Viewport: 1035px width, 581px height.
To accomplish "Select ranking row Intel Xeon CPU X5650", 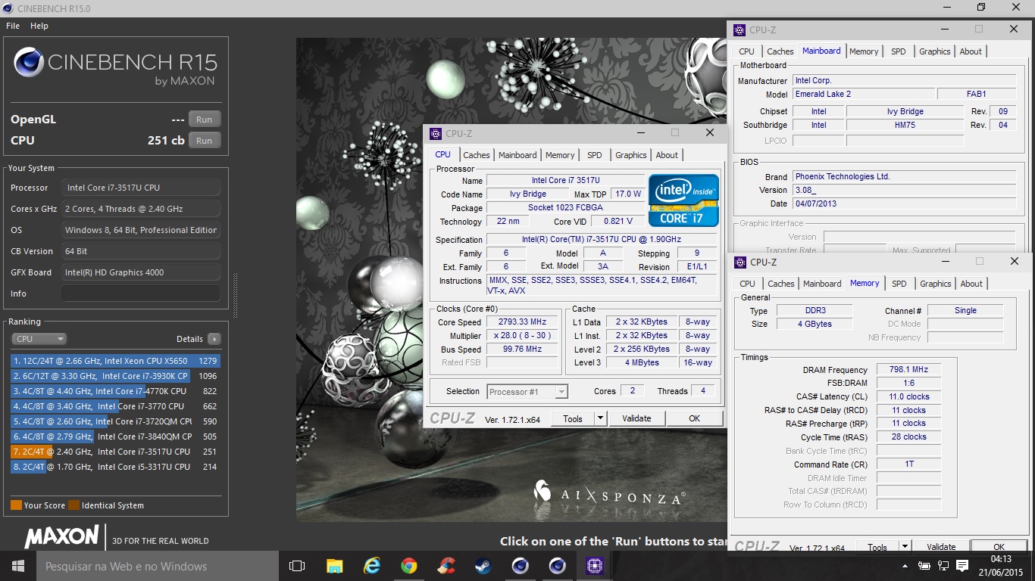I will (x=116, y=361).
